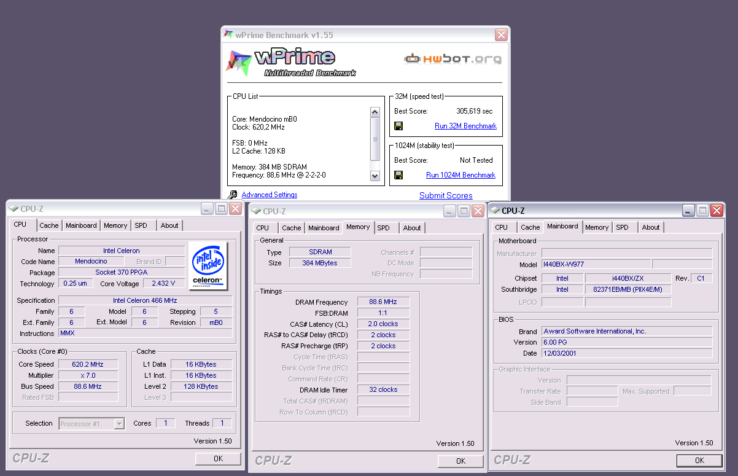Click the 128 KBytes Level 2 cache value

pos(201,386)
